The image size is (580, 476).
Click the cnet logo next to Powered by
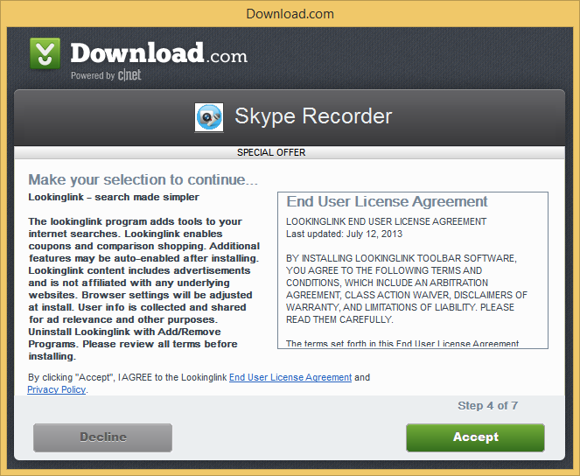(129, 75)
